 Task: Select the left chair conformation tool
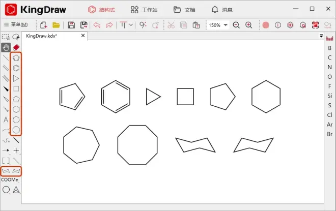[6, 171]
